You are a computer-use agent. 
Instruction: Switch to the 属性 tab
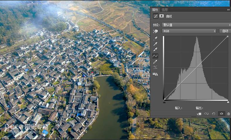coord(155,10)
